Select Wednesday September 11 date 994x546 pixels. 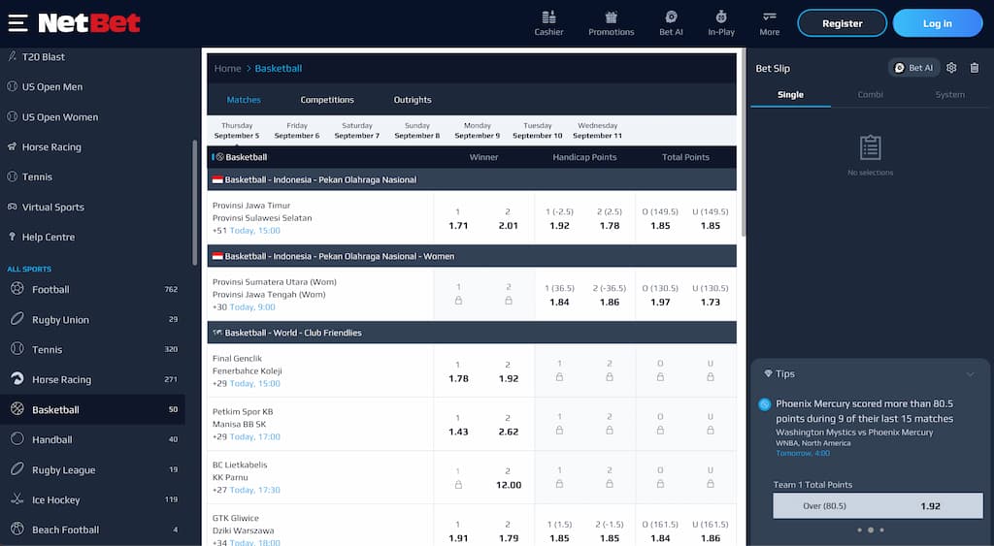[597, 131]
